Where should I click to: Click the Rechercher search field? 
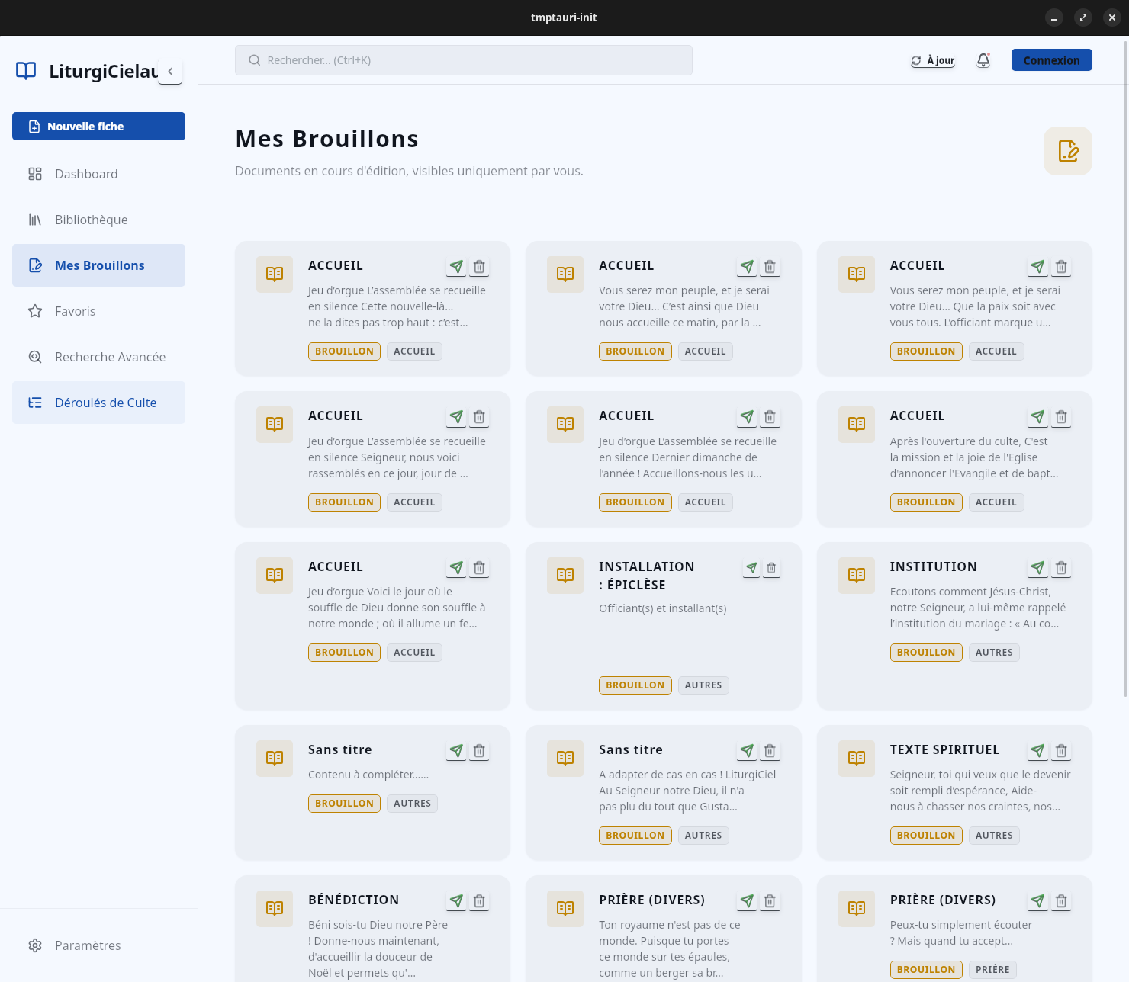tap(463, 60)
